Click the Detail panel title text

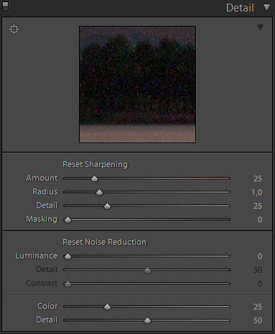click(x=240, y=8)
